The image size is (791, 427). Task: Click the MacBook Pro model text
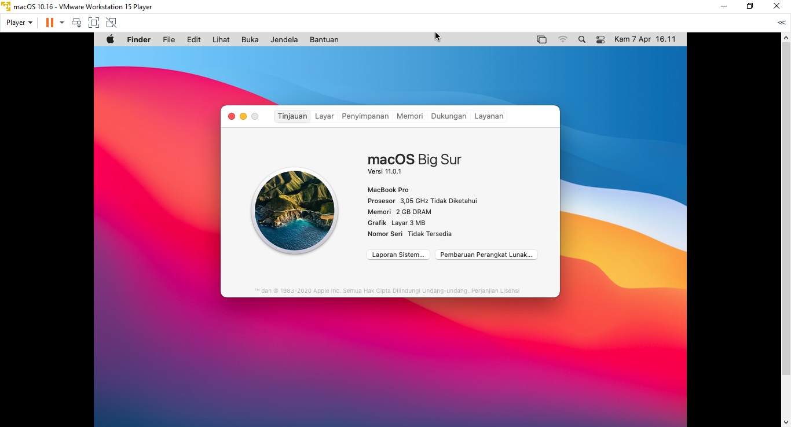pyautogui.click(x=388, y=190)
